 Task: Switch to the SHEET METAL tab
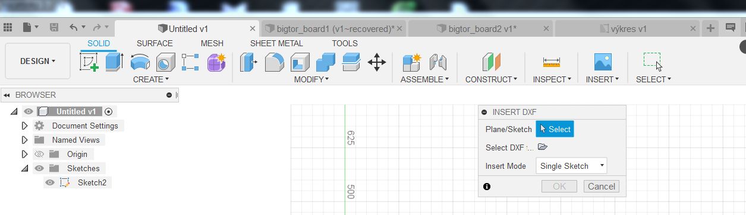[276, 43]
